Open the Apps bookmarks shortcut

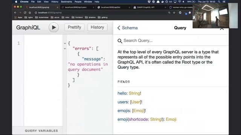[x=18, y=18]
